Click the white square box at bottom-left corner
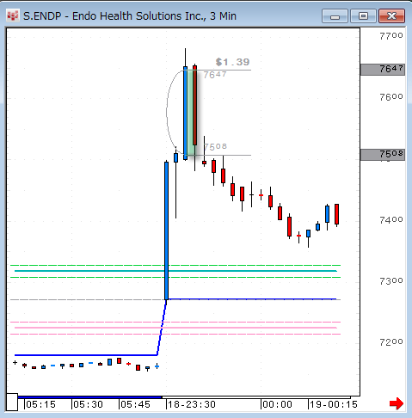Image resolution: width=412 pixels, height=418 pixels. pos(12,402)
